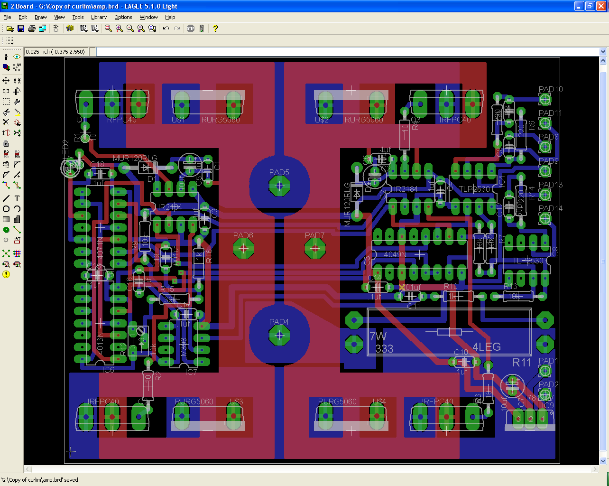The height and width of the screenshot is (486, 609).
Task: Select the Move tool
Action: click(x=6, y=81)
